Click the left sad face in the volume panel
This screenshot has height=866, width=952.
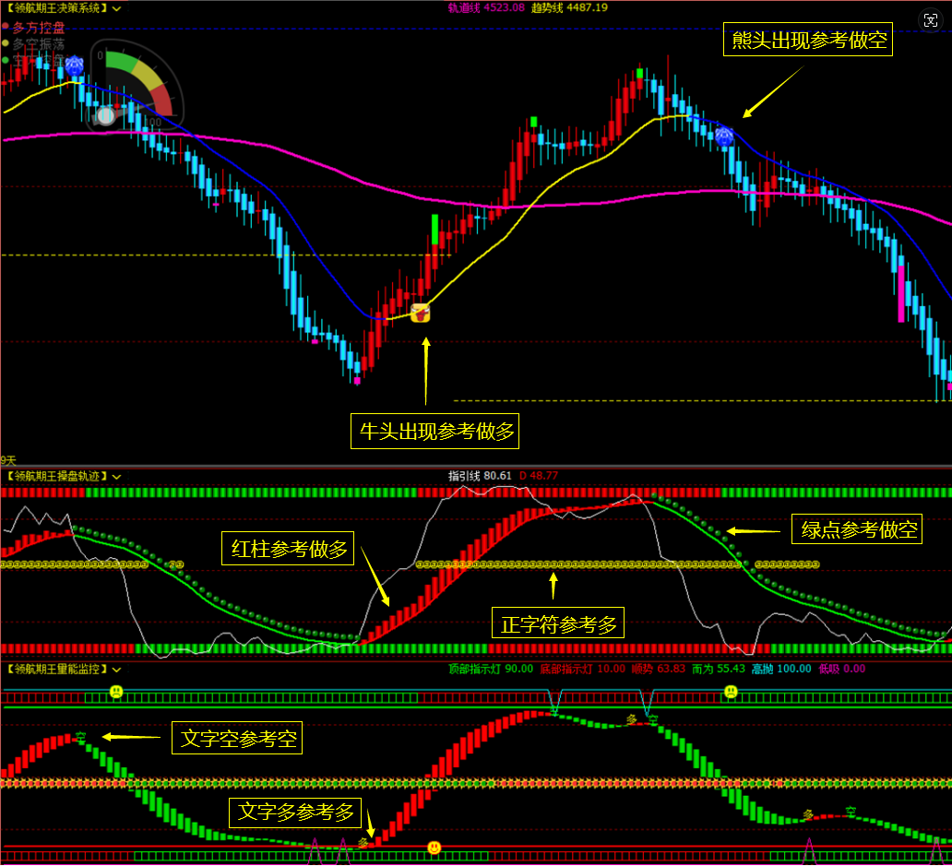coord(116,691)
